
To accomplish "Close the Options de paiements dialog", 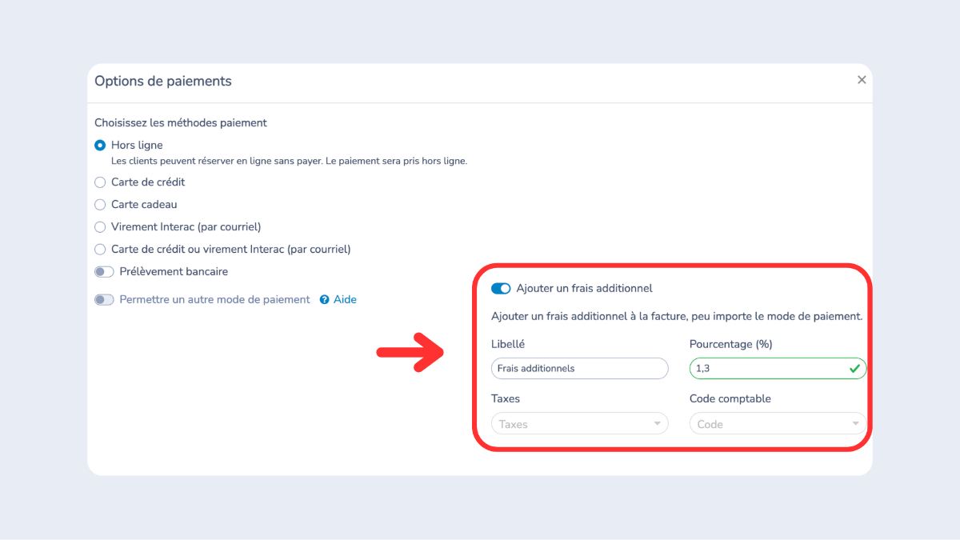I will point(862,80).
